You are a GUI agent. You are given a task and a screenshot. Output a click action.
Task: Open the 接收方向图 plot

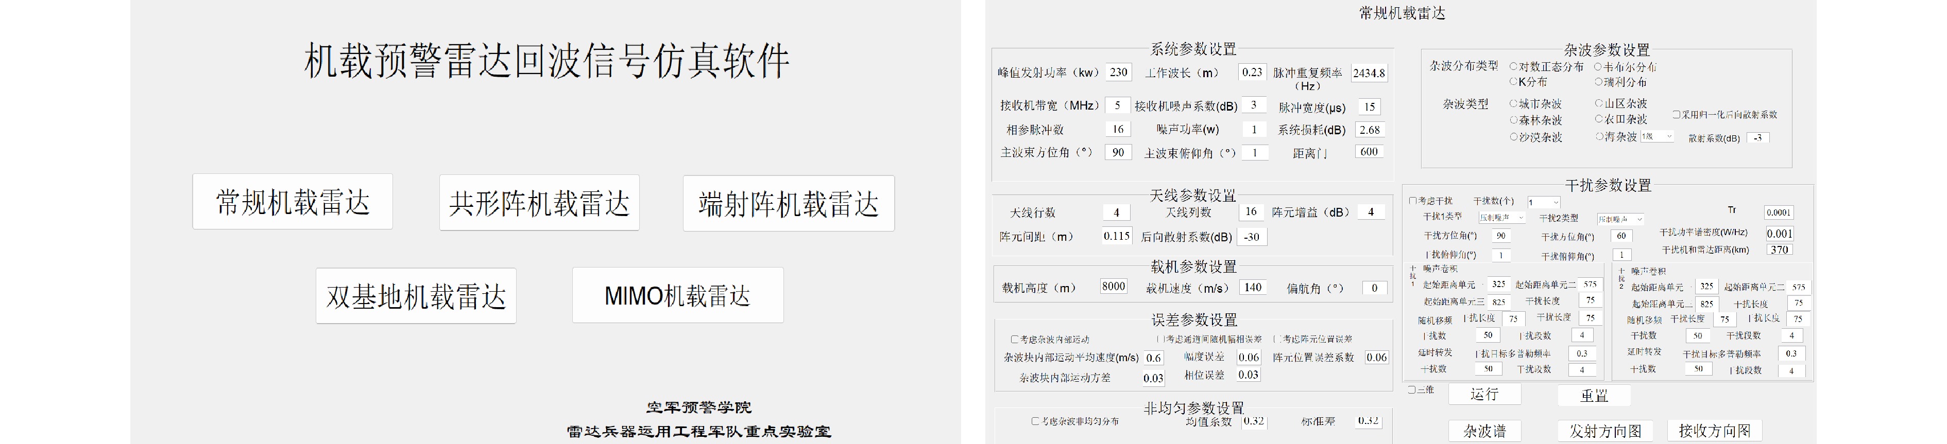(1714, 431)
